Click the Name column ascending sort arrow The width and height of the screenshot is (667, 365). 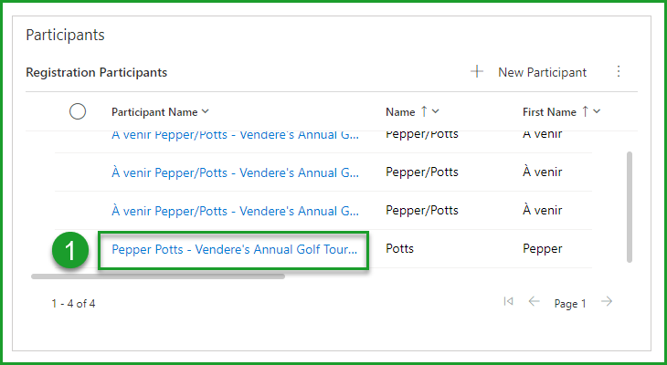pos(423,111)
